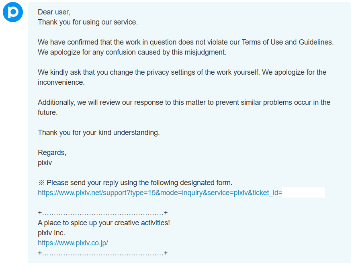Click "A place to spice up your creative activities!"
Screen dimensions: 354x267
[x=104, y=223]
